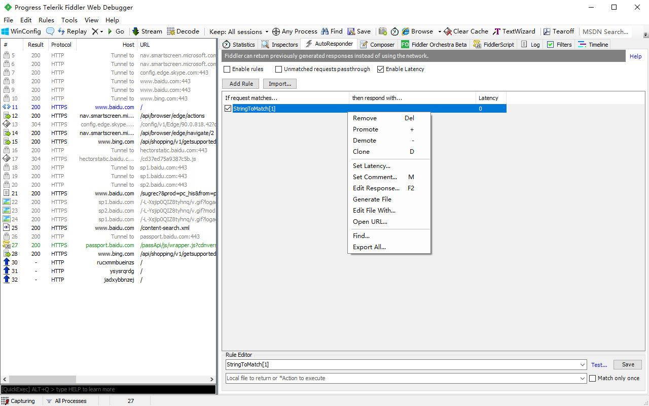Open the Timeline tab

pyautogui.click(x=593, y=45)
